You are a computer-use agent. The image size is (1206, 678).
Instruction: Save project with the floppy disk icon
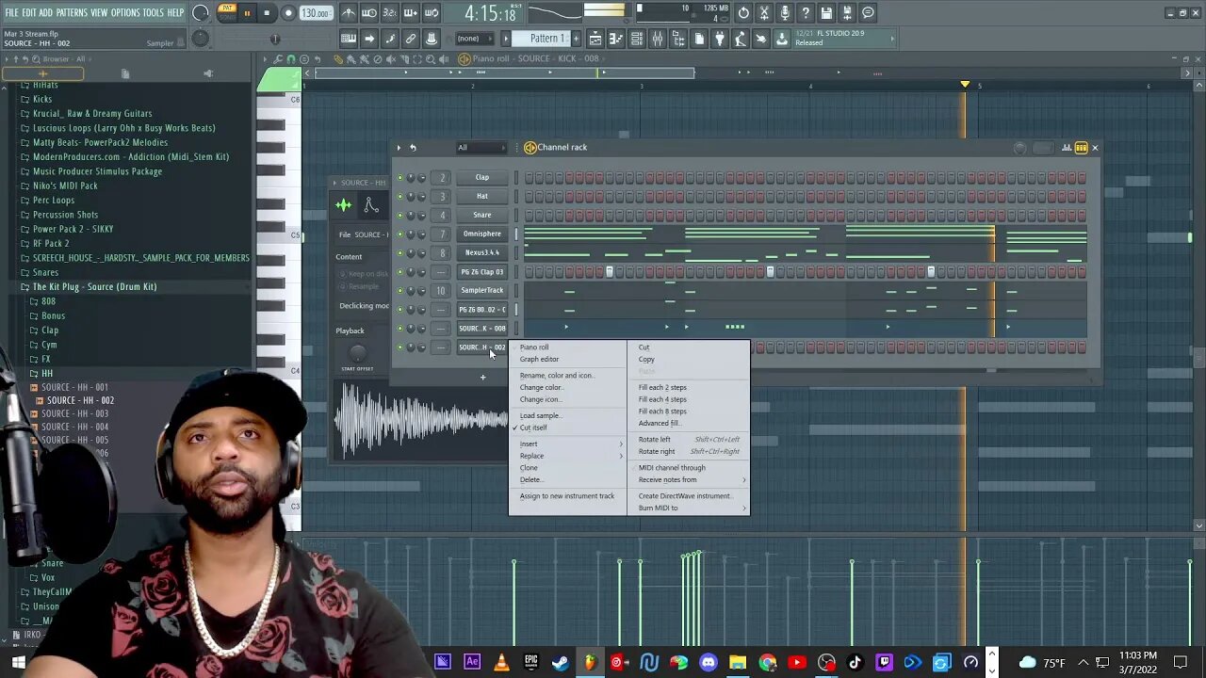(826, 13)
